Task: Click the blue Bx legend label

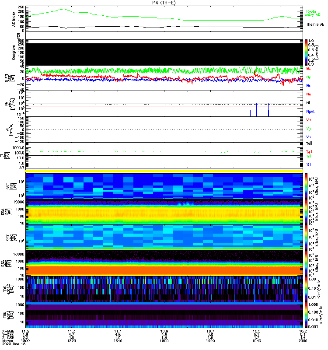Action: click(309, 86)
